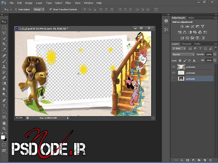Add a Photo Filter adjustment
The height and width of the screenshot is (163, 218).
pyautogui.click(x=195, y=32)
